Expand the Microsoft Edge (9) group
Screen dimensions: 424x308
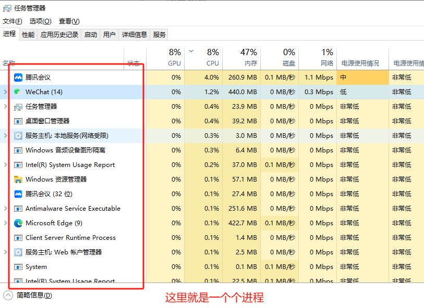click(5, 223)
